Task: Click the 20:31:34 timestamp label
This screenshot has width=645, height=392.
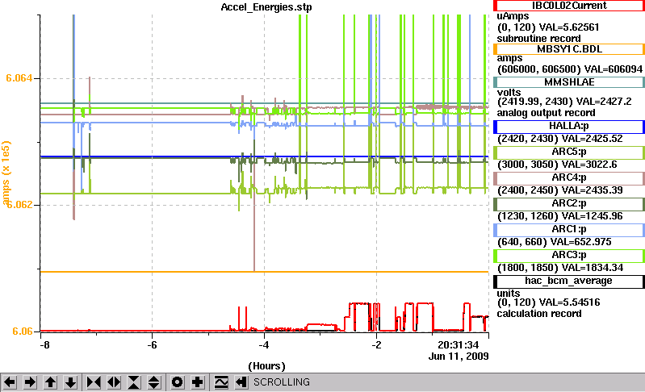Action: pyautogui.click(x=459, y=345)
